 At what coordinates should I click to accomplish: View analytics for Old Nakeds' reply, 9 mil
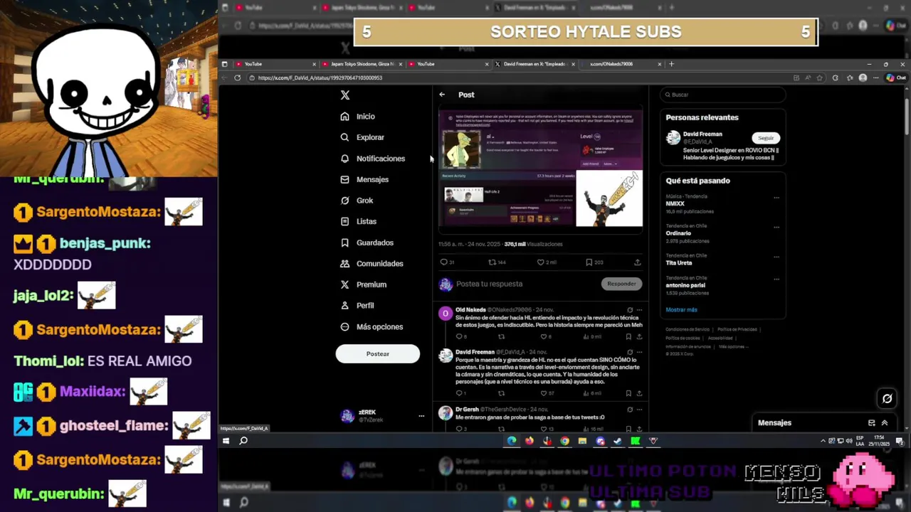point(592,336)
